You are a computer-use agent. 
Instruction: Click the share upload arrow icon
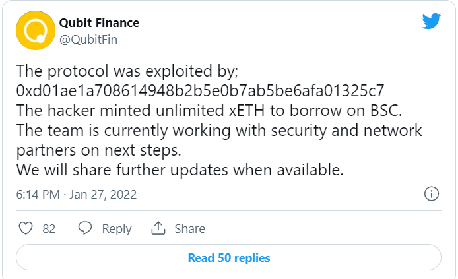[x=158, y=228]
